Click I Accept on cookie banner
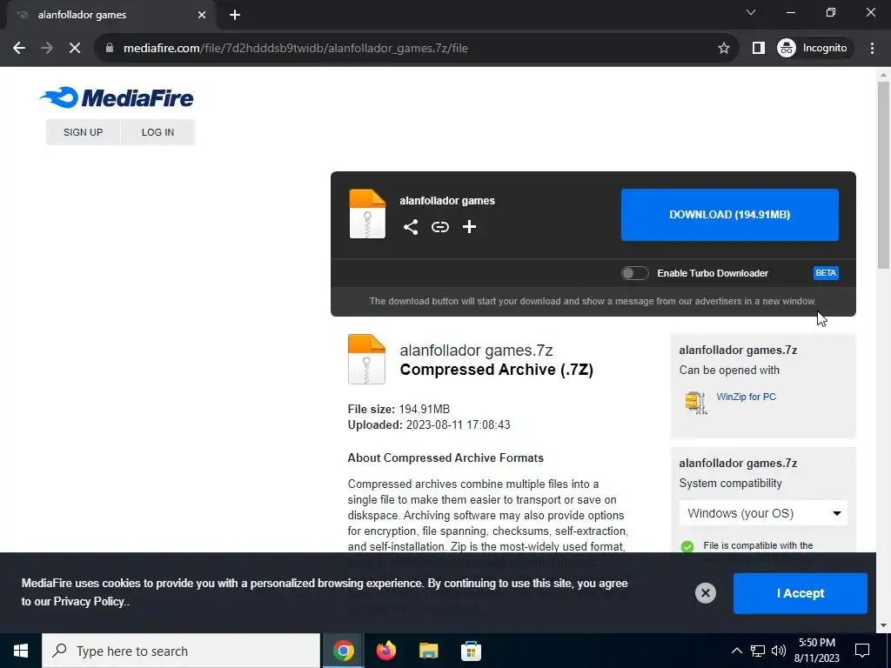This screenshot has width=891, height=668. pyautogui.click(x=801, y=593)
